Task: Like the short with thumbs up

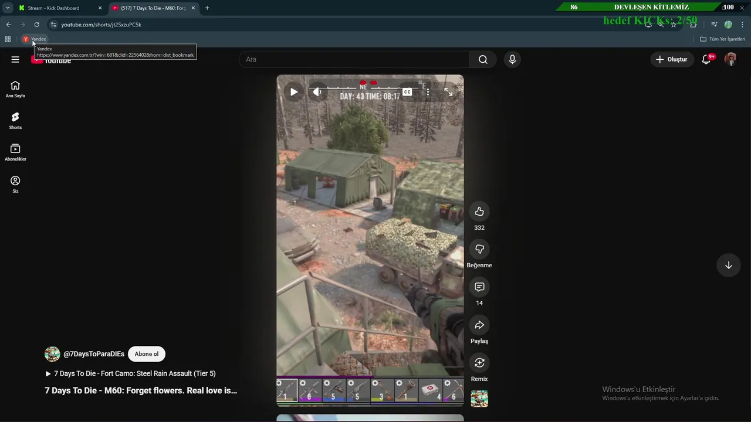Action: pos(479,212)
